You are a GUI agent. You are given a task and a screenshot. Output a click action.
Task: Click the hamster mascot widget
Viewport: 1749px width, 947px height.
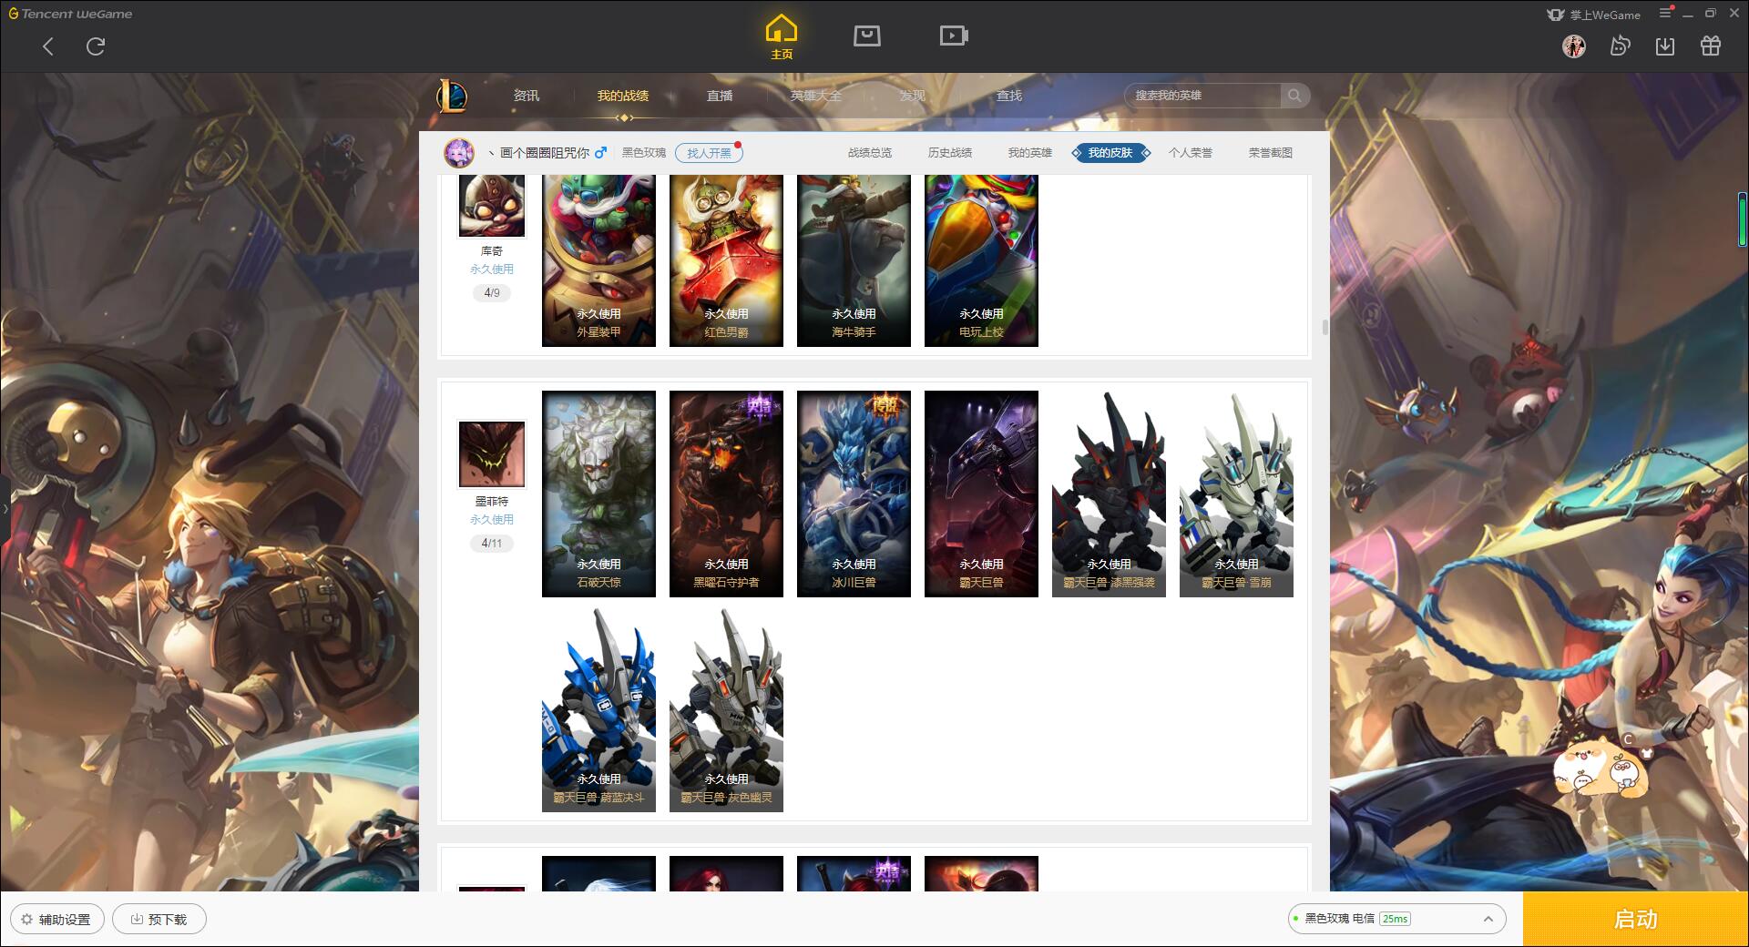[x=1602, y=768]
